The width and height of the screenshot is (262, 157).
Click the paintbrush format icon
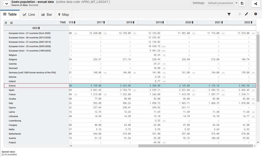tap(247, 14)
